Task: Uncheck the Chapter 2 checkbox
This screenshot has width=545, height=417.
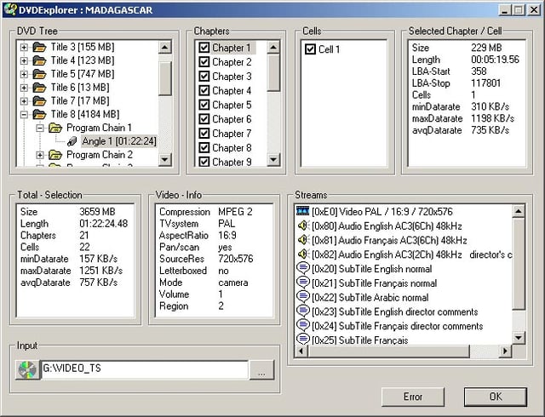Action: coord(204,62)
